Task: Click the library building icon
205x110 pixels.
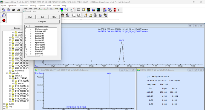Action: (x=63, y=15)
